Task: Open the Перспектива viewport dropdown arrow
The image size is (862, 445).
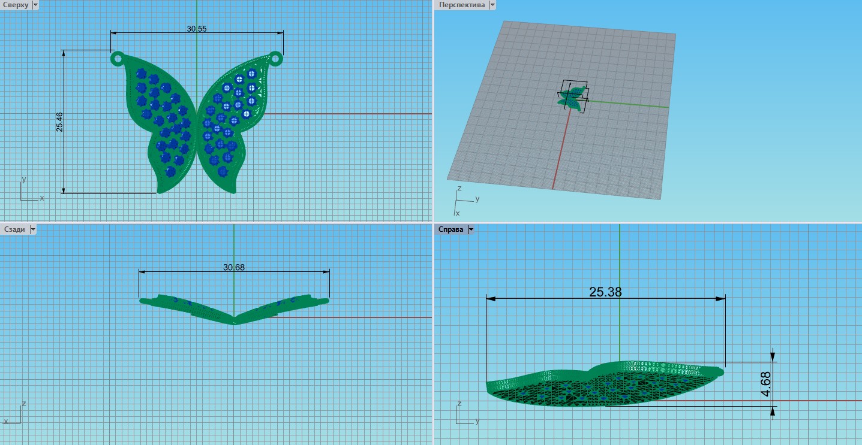Action: click(x=492, y=5)
